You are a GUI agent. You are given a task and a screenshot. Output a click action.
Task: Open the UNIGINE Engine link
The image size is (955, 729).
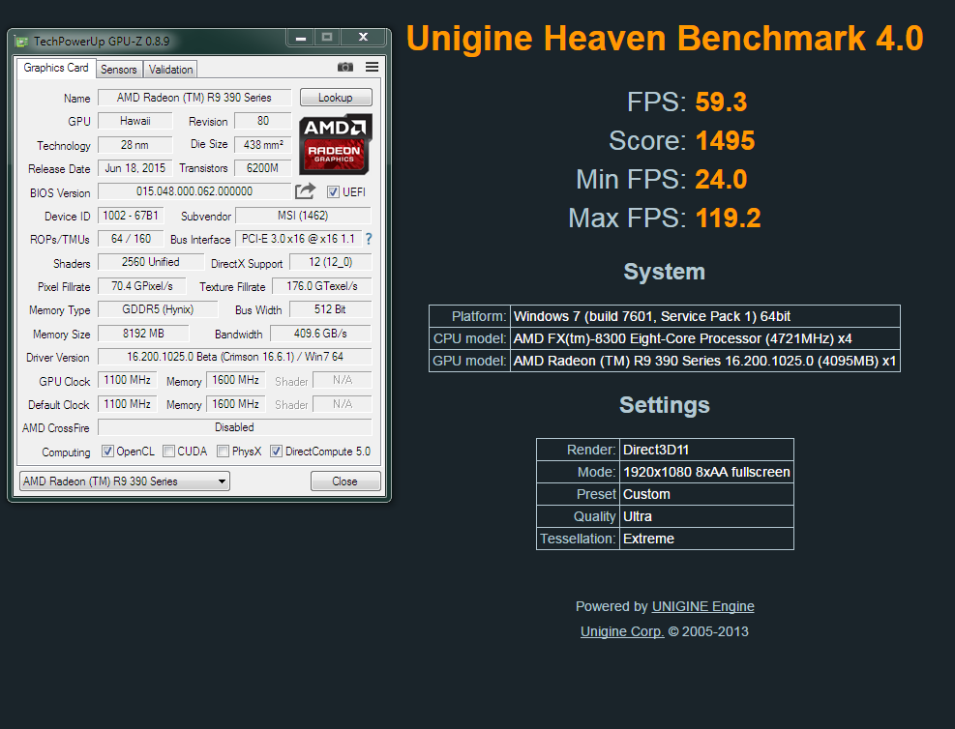(702, 606)
